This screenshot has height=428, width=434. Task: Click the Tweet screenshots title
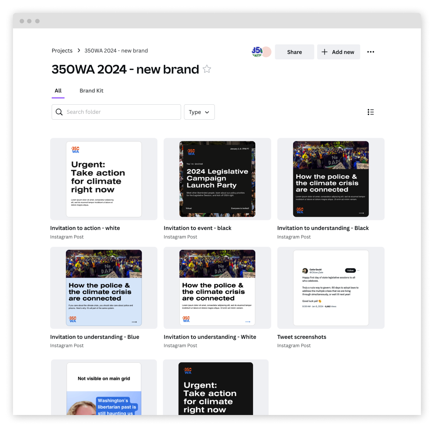click(302, 337)
